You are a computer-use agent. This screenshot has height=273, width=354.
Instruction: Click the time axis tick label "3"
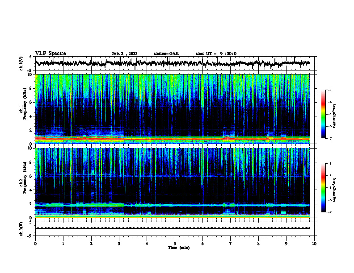(119, 244)
